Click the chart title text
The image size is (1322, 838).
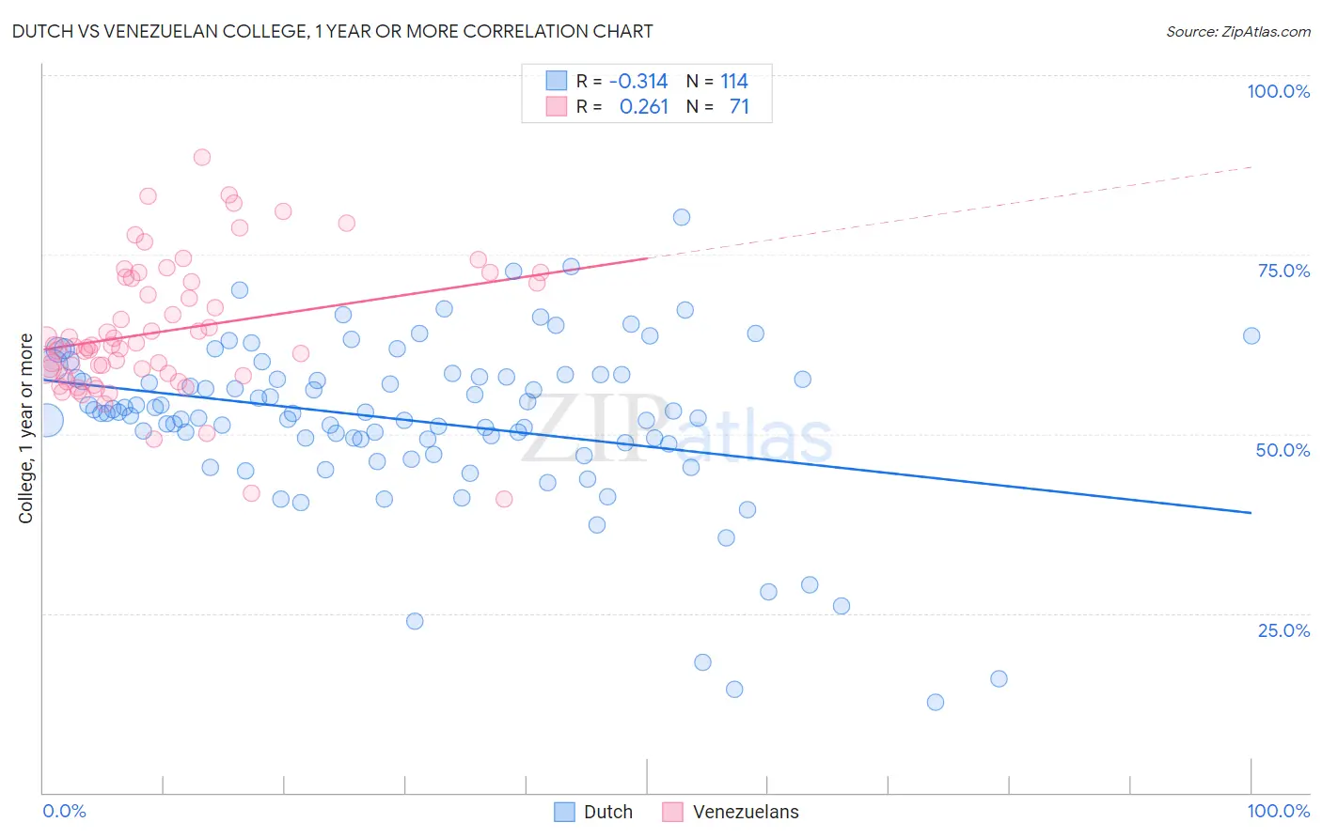(332, 31)
